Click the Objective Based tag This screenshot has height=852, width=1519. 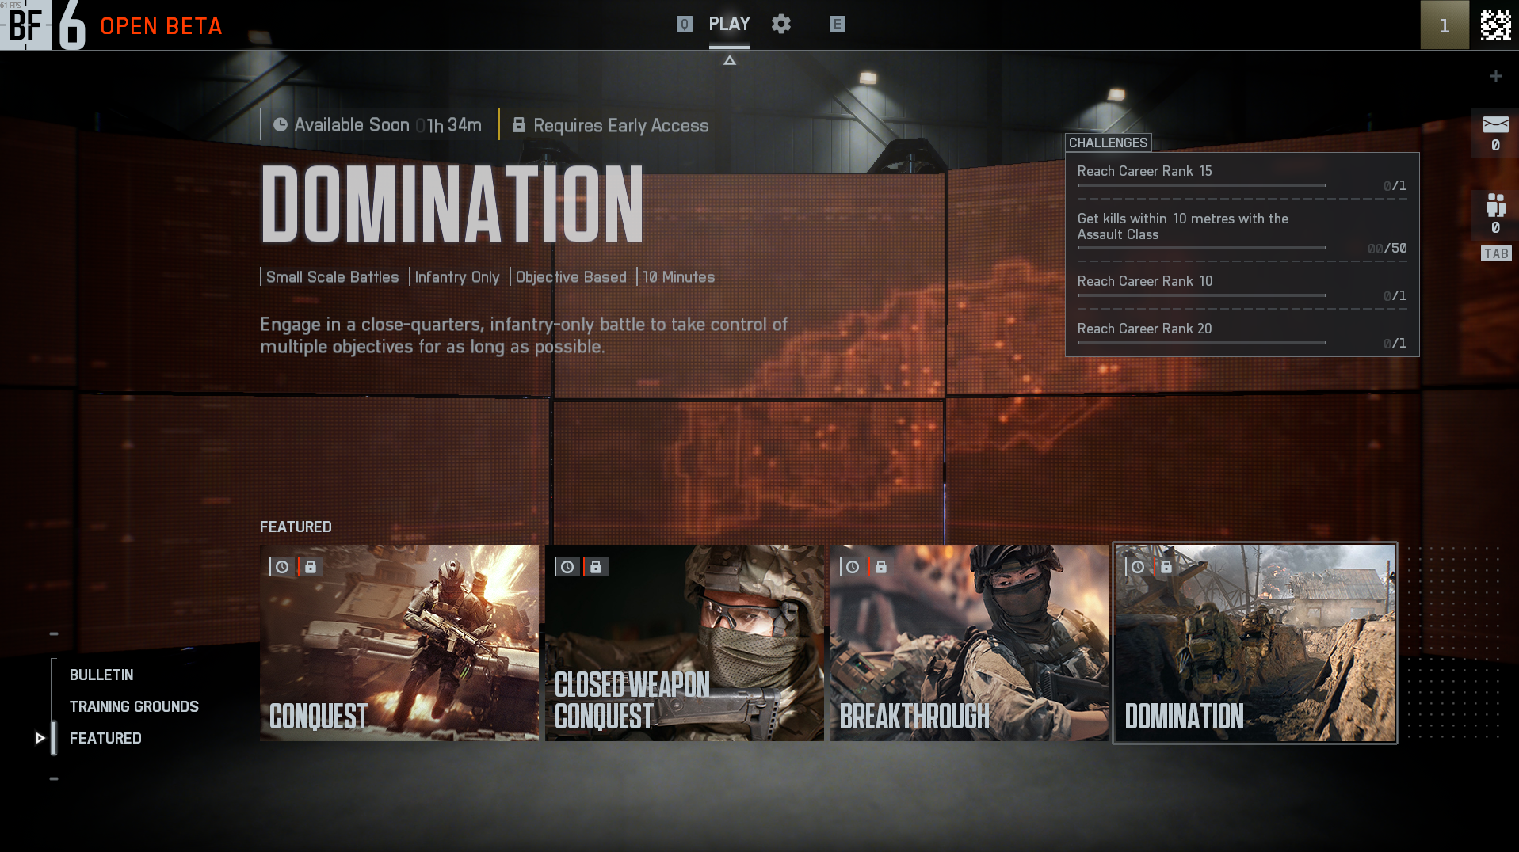[x=571, y=277]
